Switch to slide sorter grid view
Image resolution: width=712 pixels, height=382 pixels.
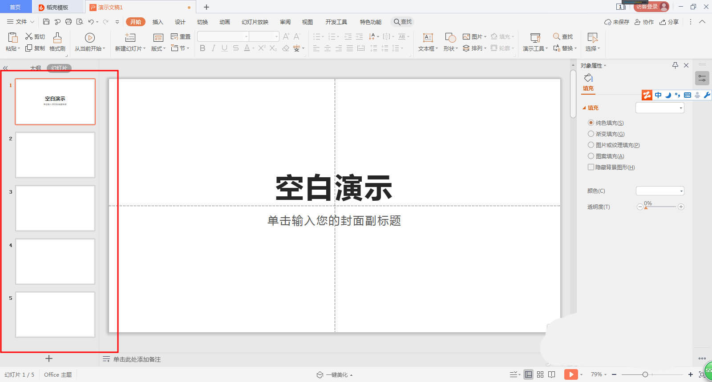[x=540, y=374]
